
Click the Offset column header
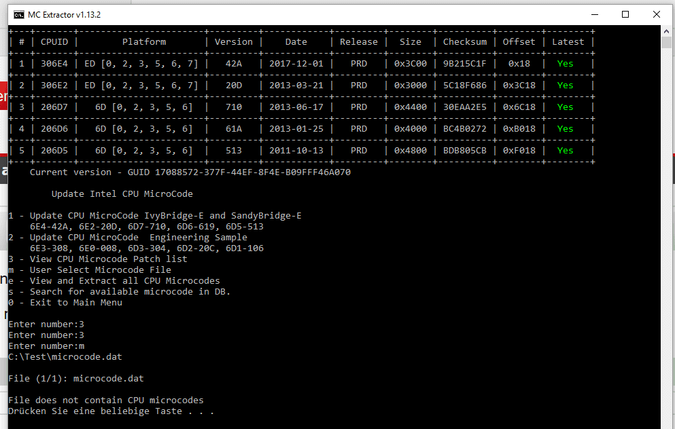[519, 41]
